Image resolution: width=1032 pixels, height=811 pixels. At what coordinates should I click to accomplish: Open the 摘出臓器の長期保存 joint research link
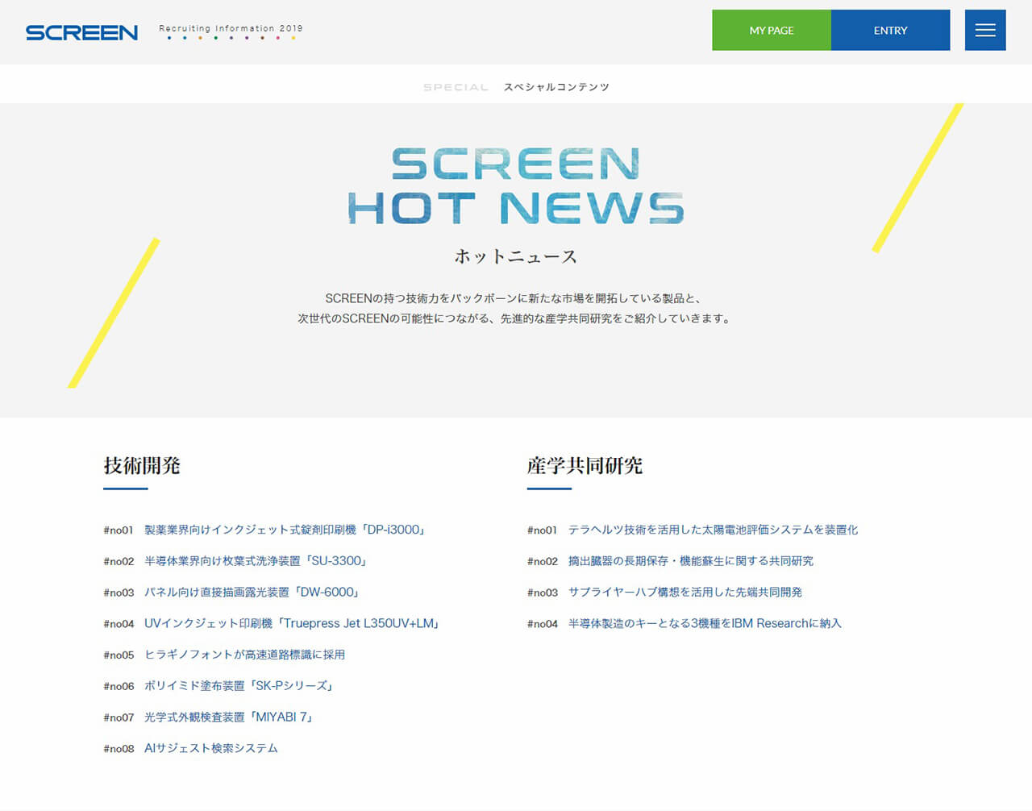tap(690, 561)
